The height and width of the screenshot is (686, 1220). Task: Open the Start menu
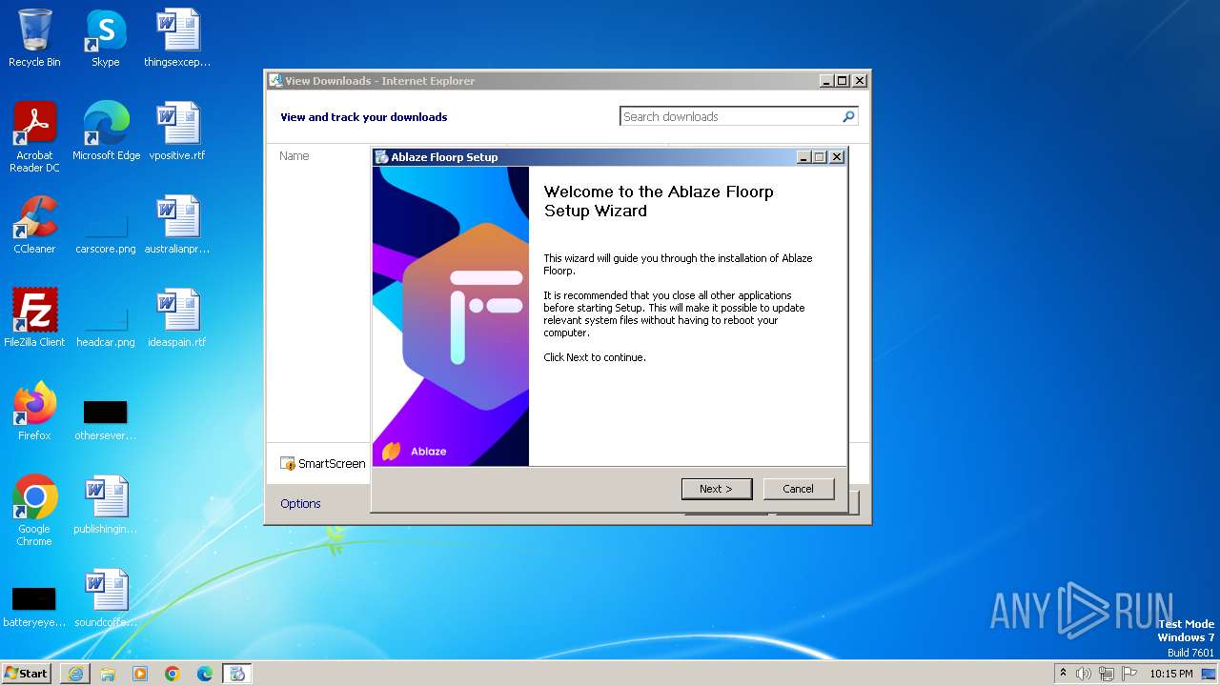tap(26, 673)
